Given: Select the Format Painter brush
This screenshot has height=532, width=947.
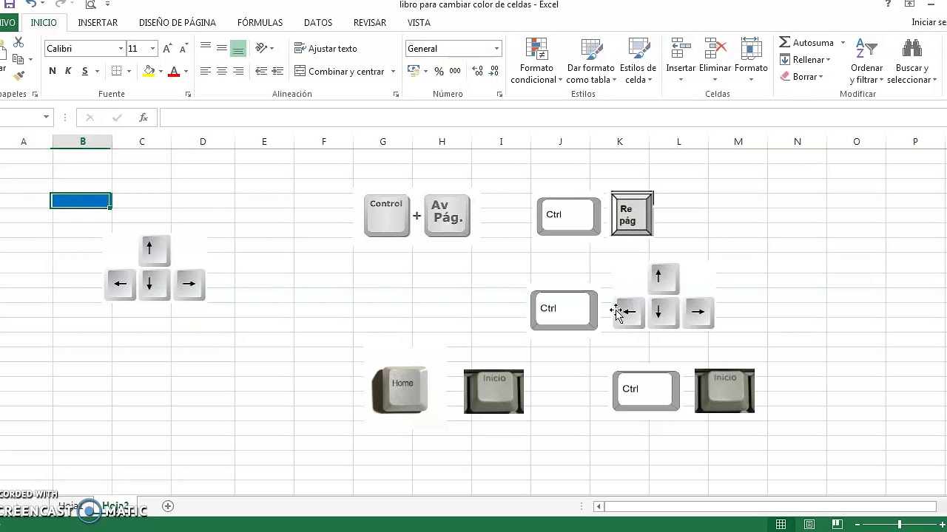Looking at the screenshot, I should (18, 75).
